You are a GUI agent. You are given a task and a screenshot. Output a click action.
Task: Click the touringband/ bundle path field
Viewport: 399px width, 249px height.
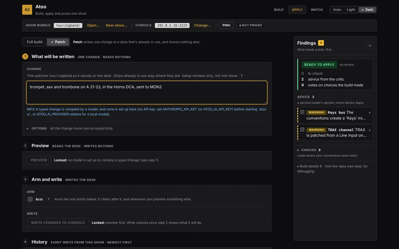[68, 25]
